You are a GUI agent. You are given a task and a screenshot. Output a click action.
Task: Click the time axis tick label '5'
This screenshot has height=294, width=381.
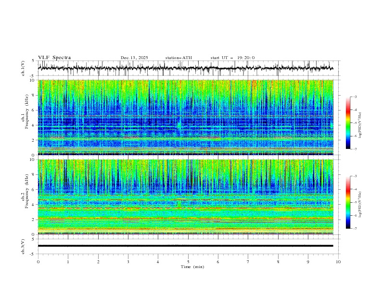pos(188,262)
